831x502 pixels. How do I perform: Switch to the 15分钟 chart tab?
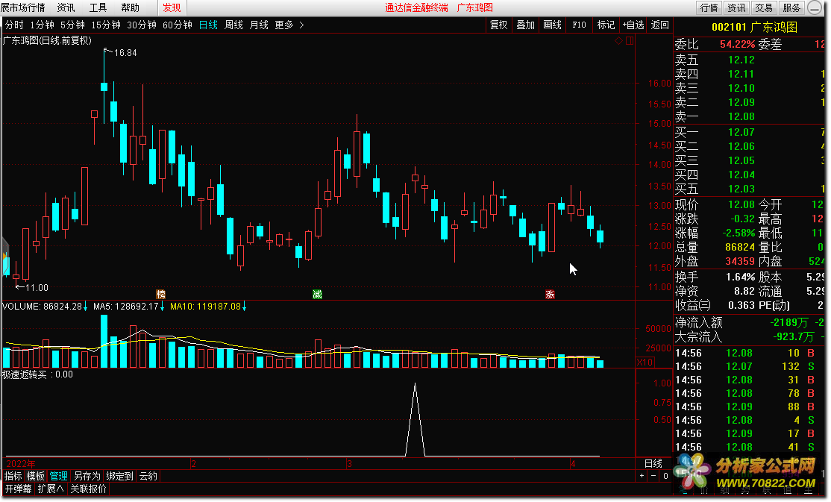pyautogui.click(x=106, y=25)
